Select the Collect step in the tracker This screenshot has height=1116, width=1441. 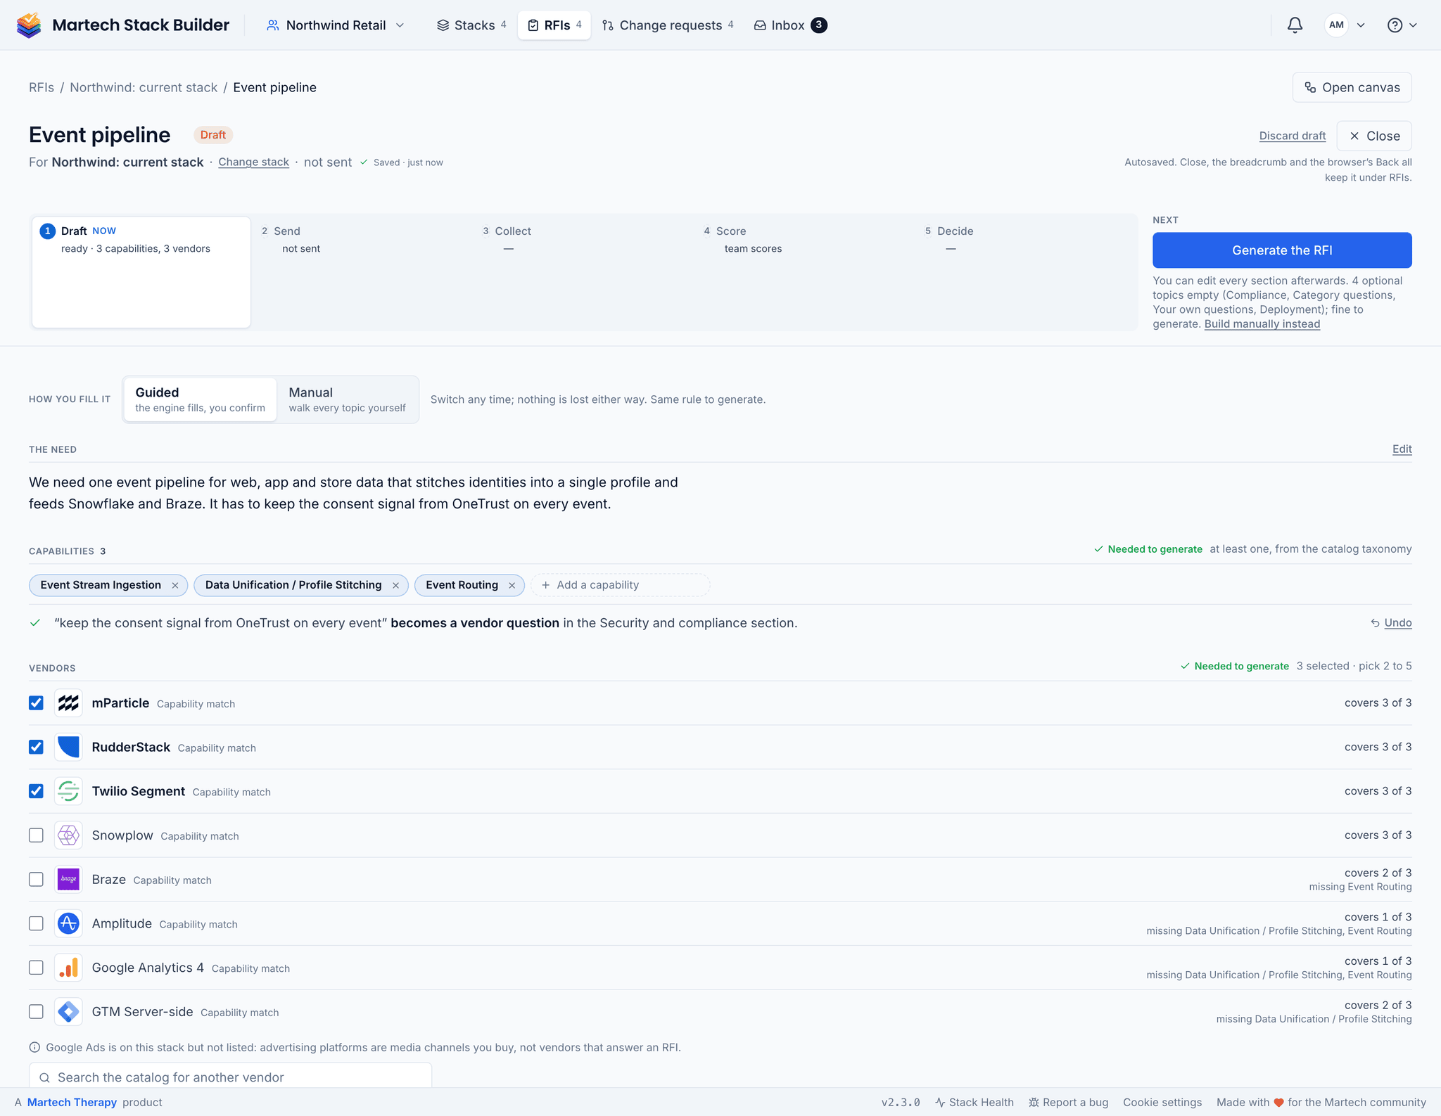click(583, 272)
